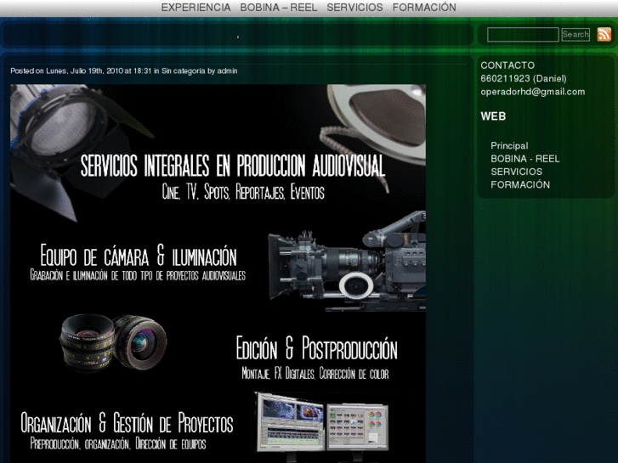Open the FORMACIÓN sidebar link
Image resolution: width=618 pixels, height=463 pixels.
520,184
